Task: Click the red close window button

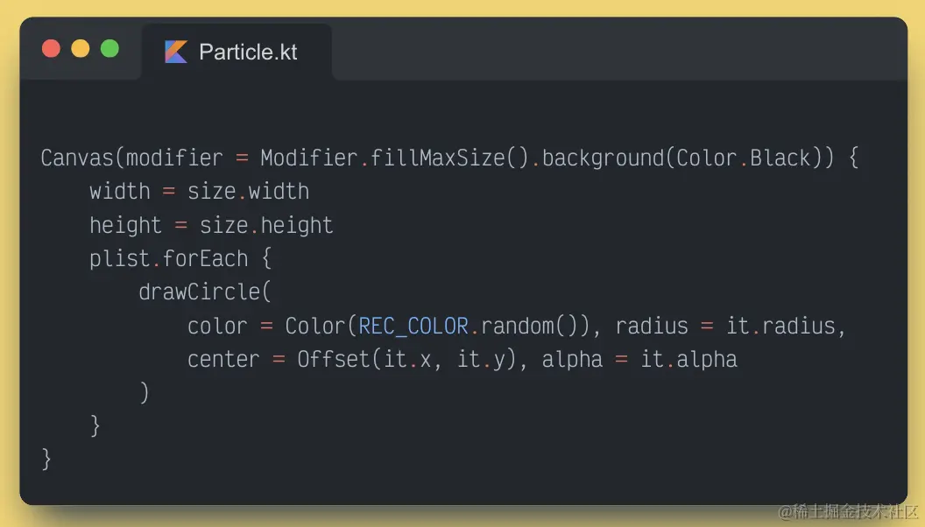Action: (x=52, y=49)
